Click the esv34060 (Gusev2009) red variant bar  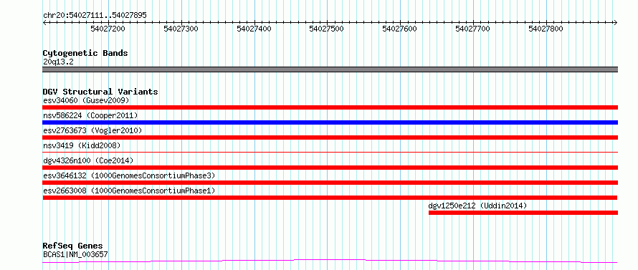coord(330,107)
